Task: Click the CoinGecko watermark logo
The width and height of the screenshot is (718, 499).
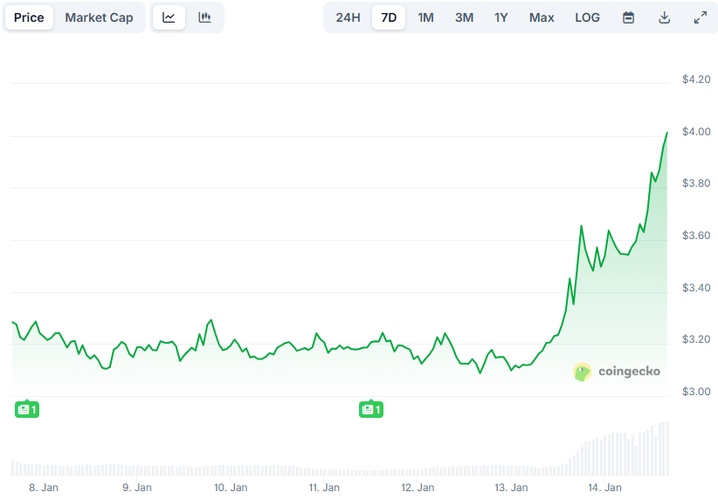Action: point(617,372)
